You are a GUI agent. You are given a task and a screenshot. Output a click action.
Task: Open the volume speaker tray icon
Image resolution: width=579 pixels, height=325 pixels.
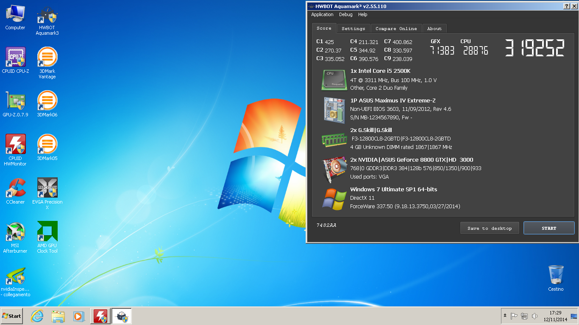[534, 316]
